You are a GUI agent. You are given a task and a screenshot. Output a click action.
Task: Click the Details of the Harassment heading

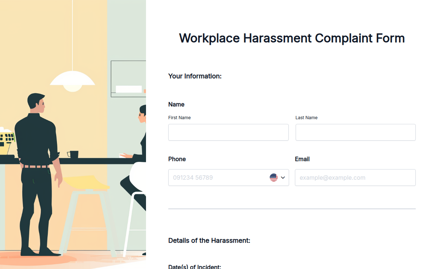tap(209, 241)
